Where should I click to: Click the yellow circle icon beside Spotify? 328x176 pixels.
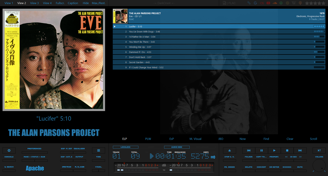pyautogui.click(x=288, y=3)
